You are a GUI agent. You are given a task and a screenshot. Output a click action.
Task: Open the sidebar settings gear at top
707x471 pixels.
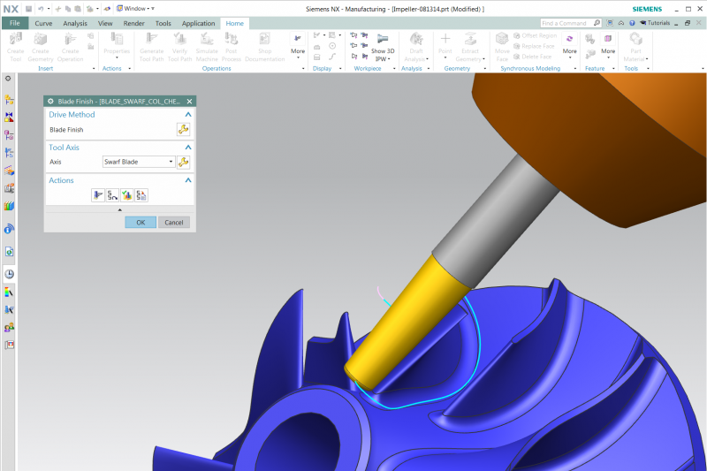pyautogui.click(x=8, y=79)
